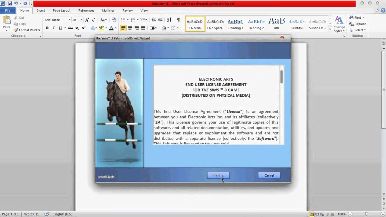Sort the selected text alphabetically

[169, 20]
